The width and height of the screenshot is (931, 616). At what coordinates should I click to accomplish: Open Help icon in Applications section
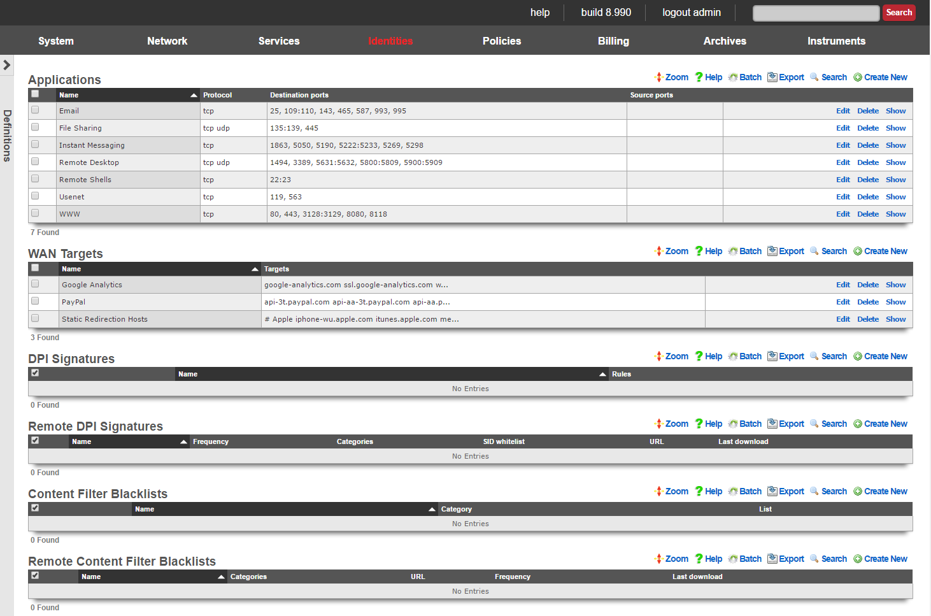click(x=699, y=77)
